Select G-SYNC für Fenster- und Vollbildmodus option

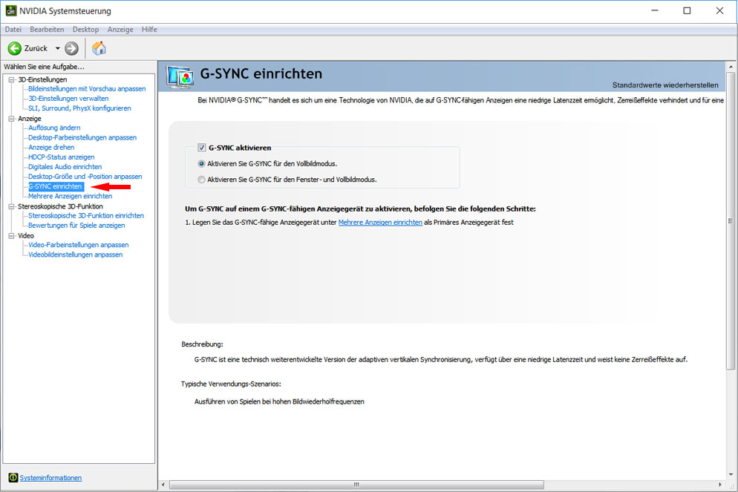(201, 180)
